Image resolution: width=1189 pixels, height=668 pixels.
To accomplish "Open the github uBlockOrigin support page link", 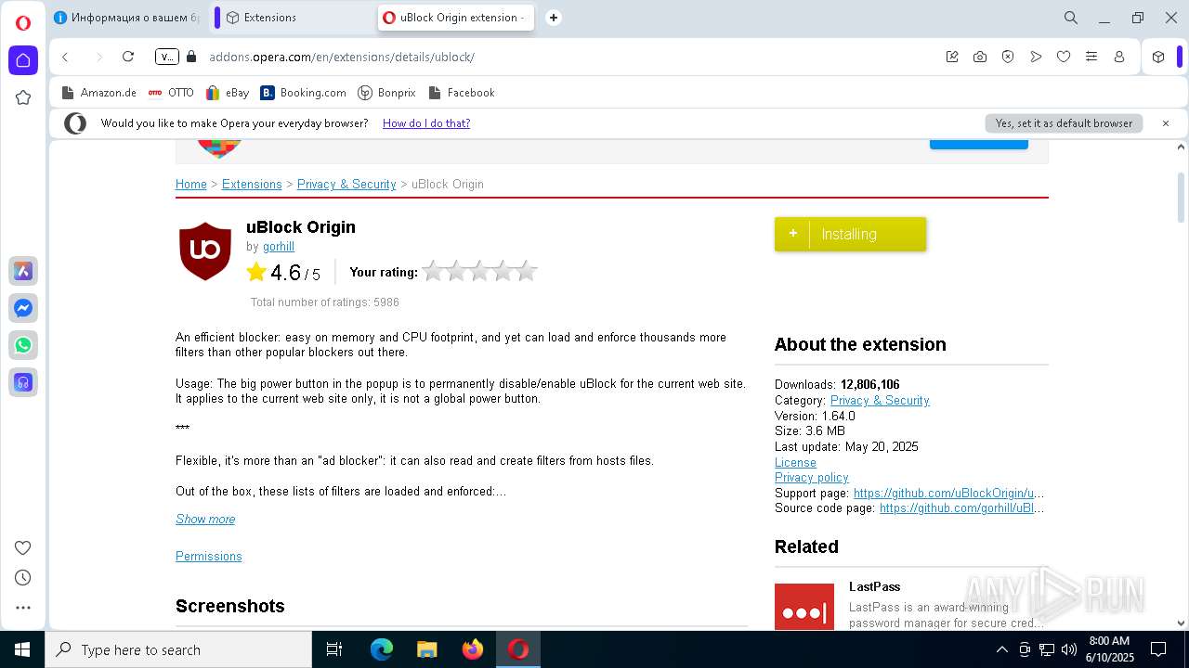I will 948,493.
